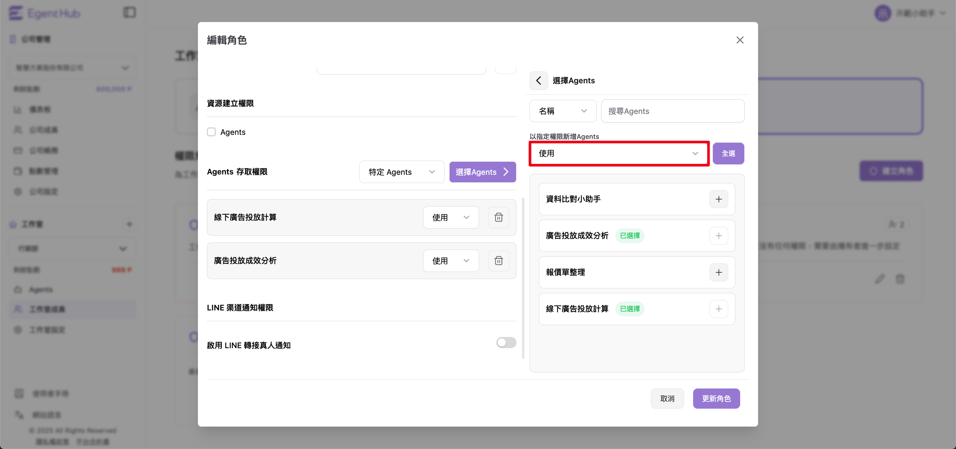Delete the 線下廣告投放計算 agent row

click(x=499, y=217)
